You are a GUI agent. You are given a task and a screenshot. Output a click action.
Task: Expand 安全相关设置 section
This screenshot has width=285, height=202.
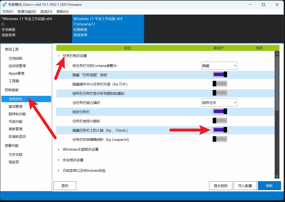pyautogui.click(x=59, y=160)
